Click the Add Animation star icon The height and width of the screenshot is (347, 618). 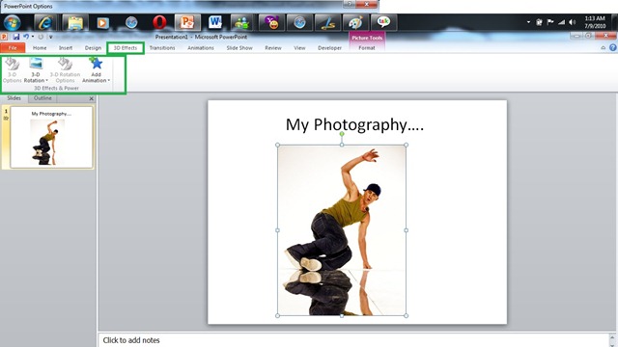96,64
